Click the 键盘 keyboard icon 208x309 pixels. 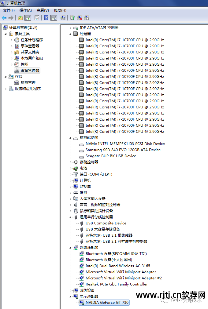[x=76, y=193]
